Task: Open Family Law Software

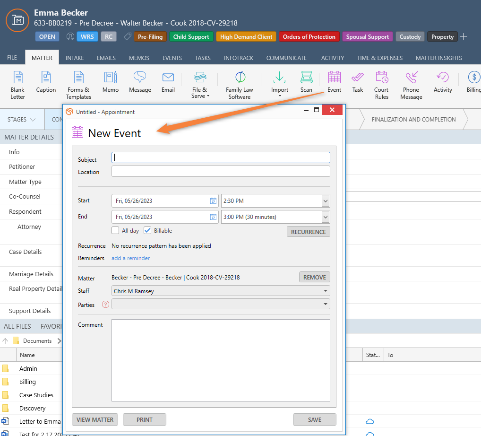Action: 240,85
